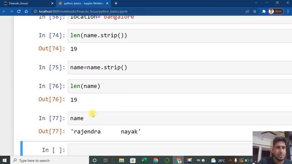The width and height of the screenshot is (292, 164).
Task: Go forward in browser history
Action: (11, 11)
